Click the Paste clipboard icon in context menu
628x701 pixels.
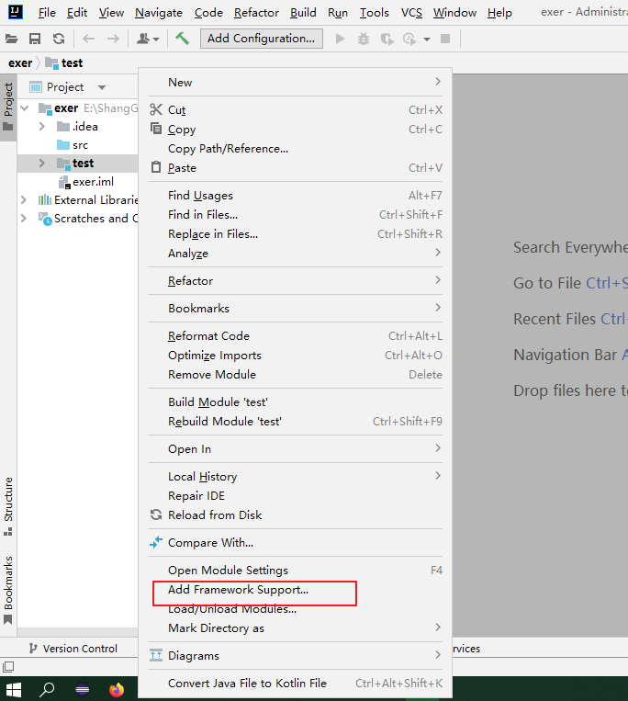(x=156, y=167)
